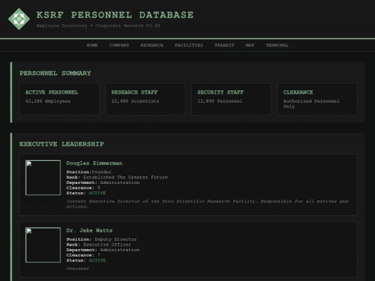The height and width of the screenshot is (281, 375).
Task: Select the Research Staff summary card
Action: [x=145, y=99]
